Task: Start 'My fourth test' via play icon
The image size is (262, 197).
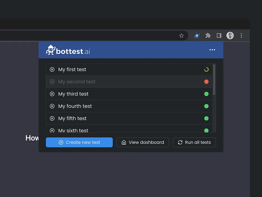Action: pyautogui.click(x=52, y=106)
